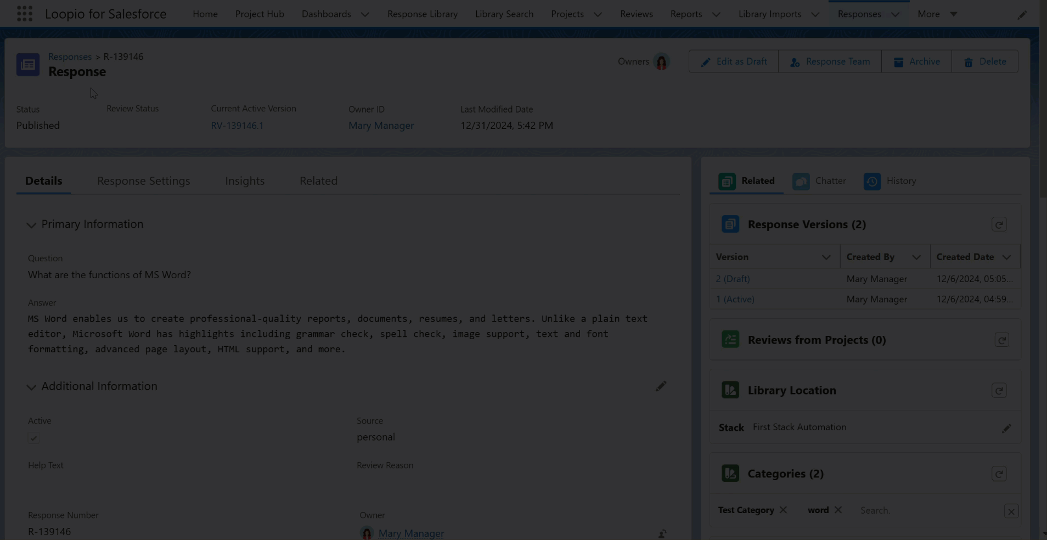Open the Reports dropdown arrow
1047x540 pixels.
pos(716,14)
